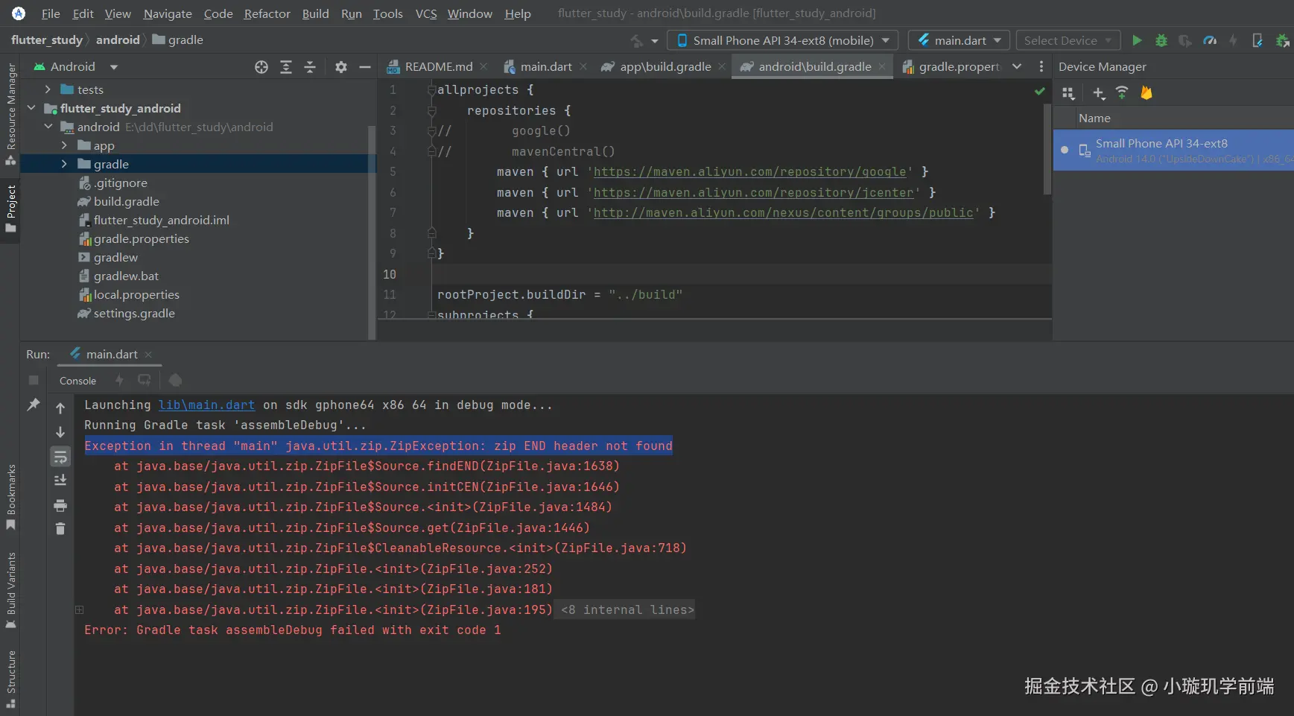This screenshot has height=716, width=1294.
Task: Open the Build menu
Action: click(x=315, y=13)
